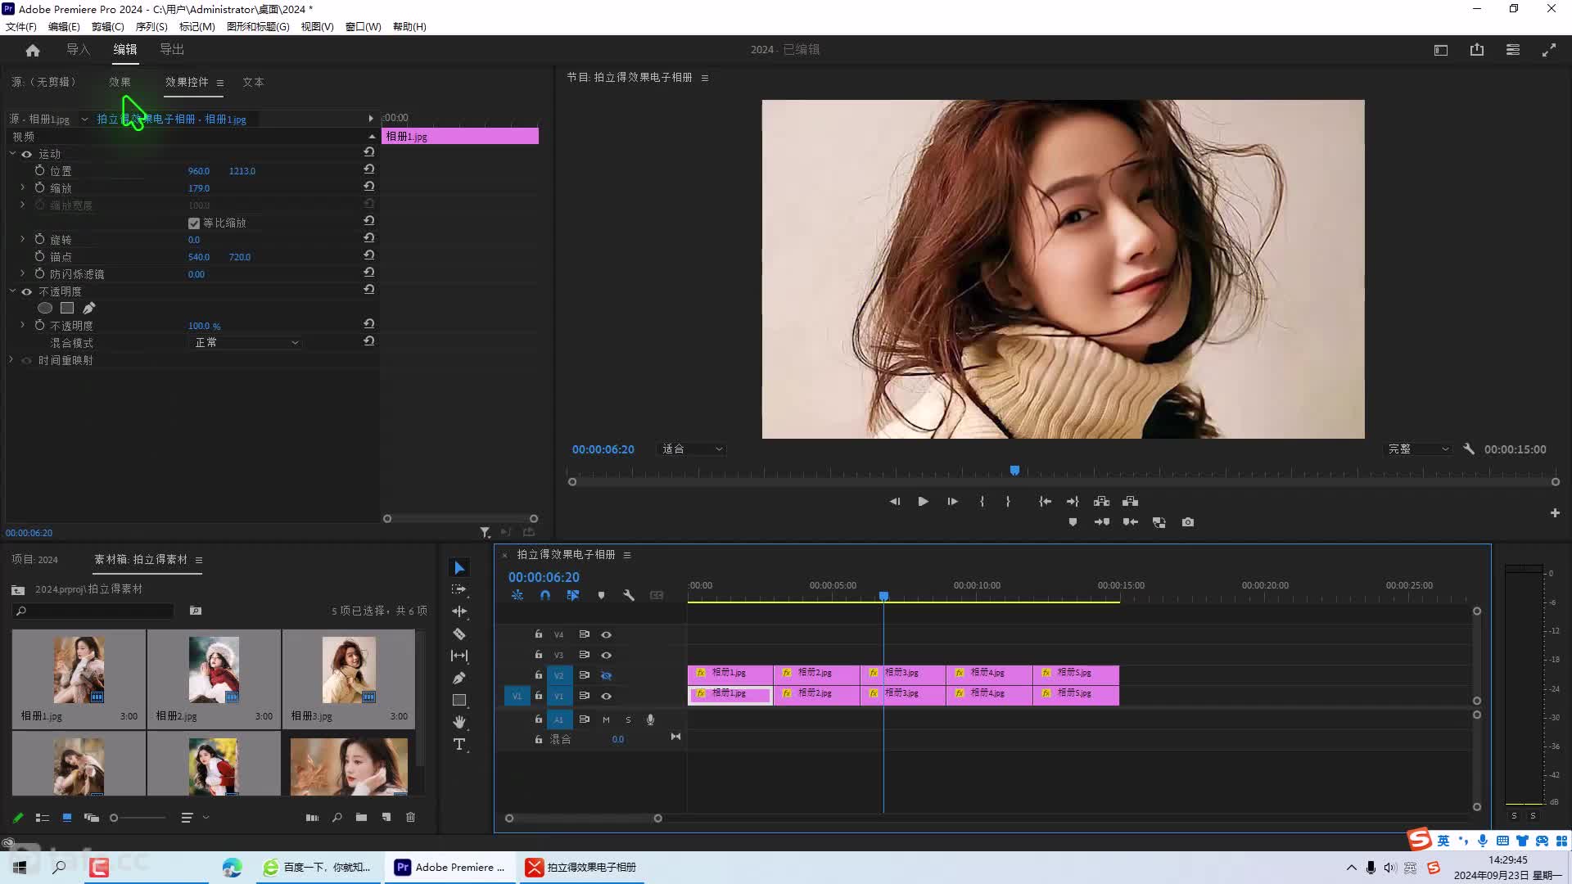
Task: Open Program monitor settings wrench
Action: pos(1469,449)
